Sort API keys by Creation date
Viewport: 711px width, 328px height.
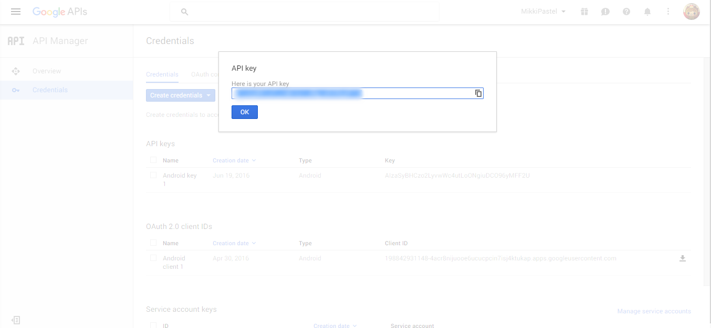click(232, 160)
